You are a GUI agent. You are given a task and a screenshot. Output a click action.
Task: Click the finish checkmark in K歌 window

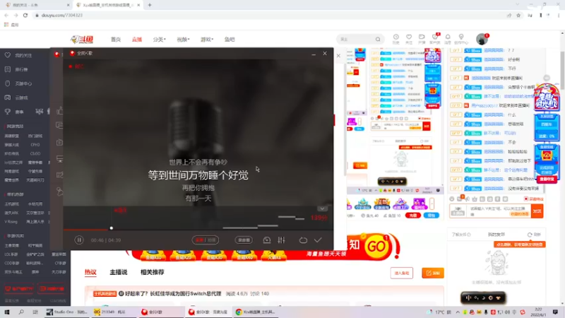point(318,240)
